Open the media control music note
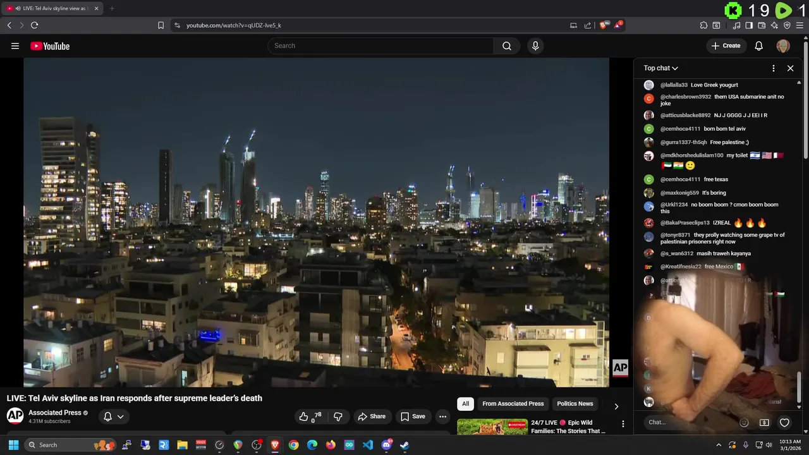Screen dimensions: 809x455 coord(736,25)
